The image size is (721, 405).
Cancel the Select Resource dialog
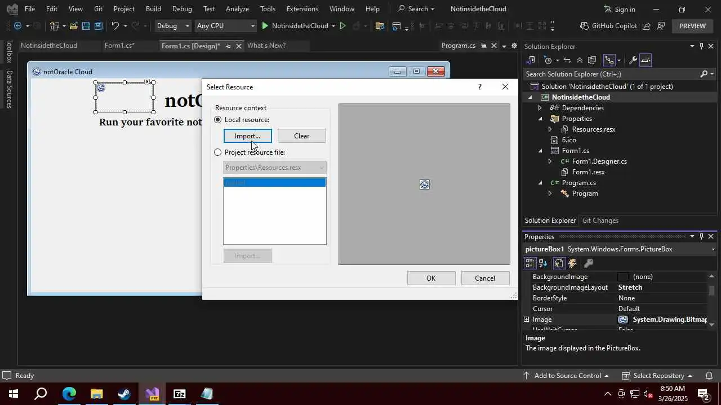click(485, 278)
